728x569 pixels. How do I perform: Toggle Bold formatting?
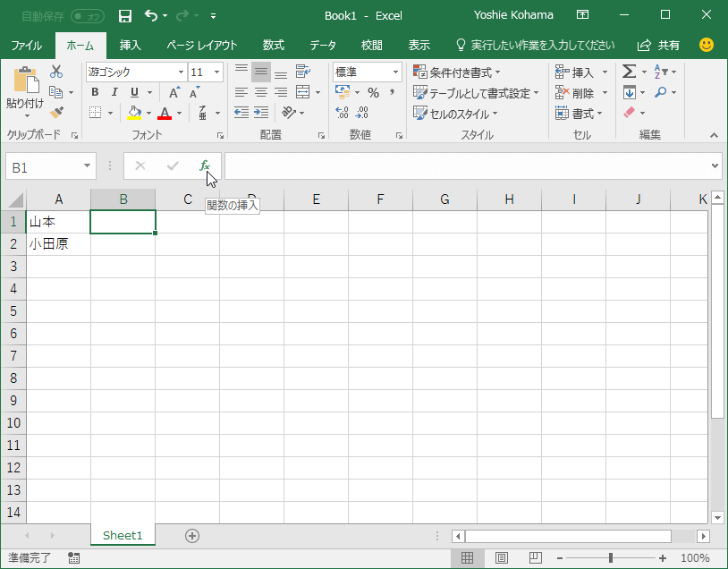tap(95, 92)
